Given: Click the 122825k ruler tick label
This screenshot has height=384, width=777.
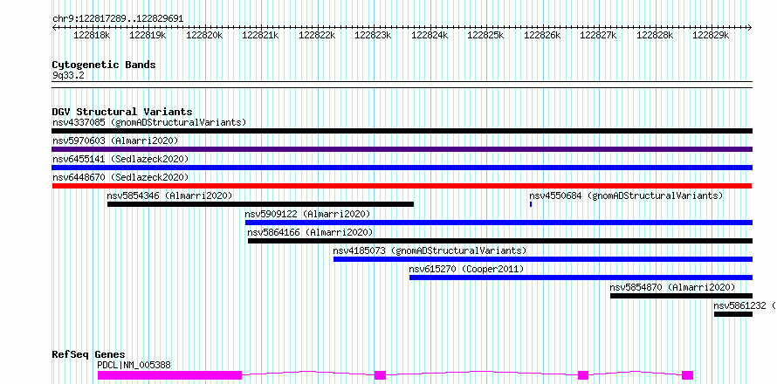Looking at the screenshot, I should coord(486,36).
